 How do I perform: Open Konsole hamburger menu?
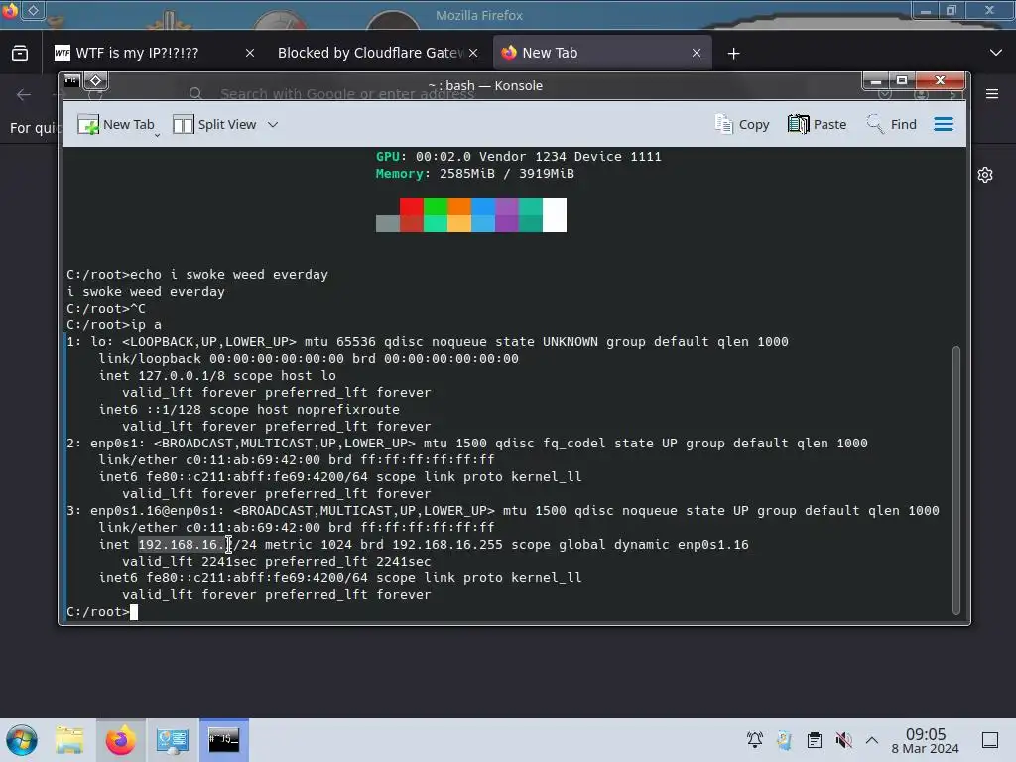pyautogui.click(x=944, y=124)
